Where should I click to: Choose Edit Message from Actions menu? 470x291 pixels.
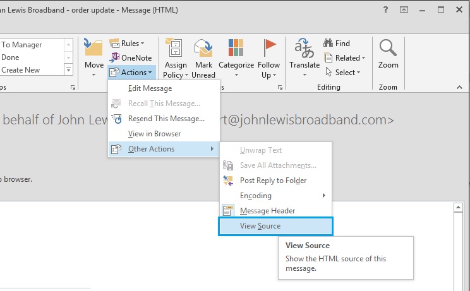click(150, 88)
